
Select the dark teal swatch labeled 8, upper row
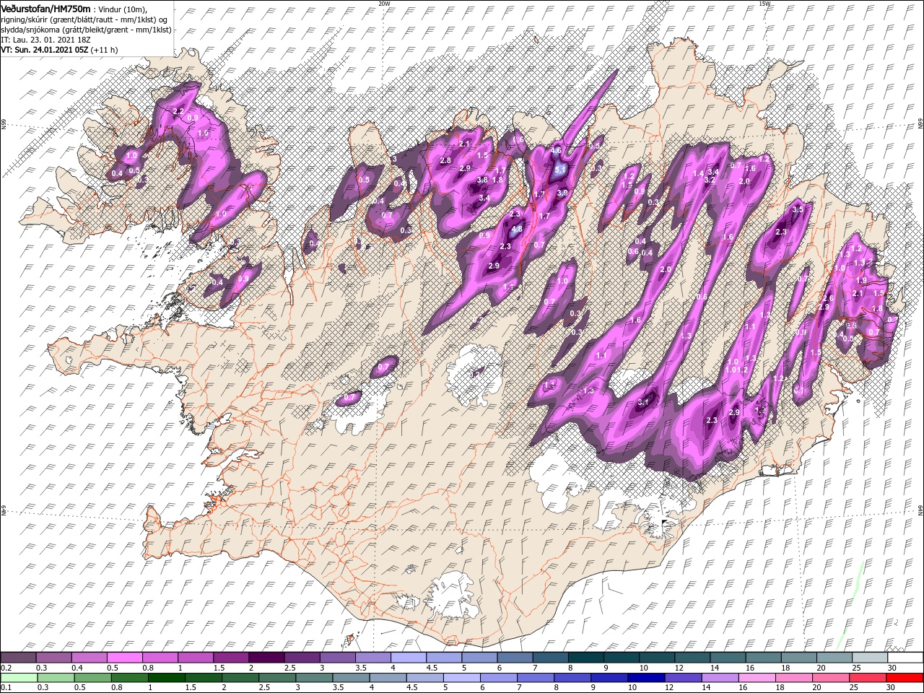tap(586, 658)
